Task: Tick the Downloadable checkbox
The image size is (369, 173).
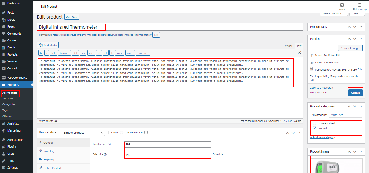Action: coord(146,133)
